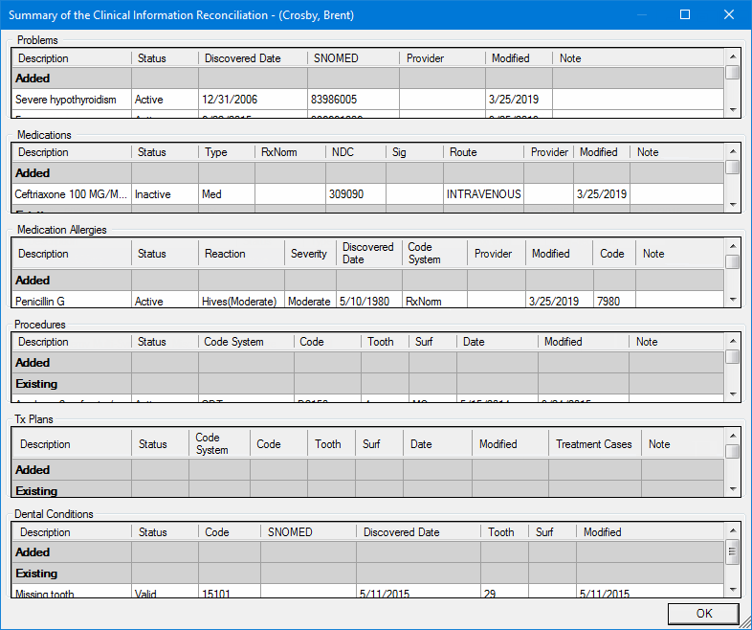Click Added group row in Medications

[367, 172]
